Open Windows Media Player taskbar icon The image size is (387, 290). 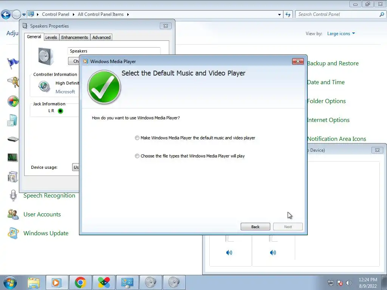coord(57,282)
